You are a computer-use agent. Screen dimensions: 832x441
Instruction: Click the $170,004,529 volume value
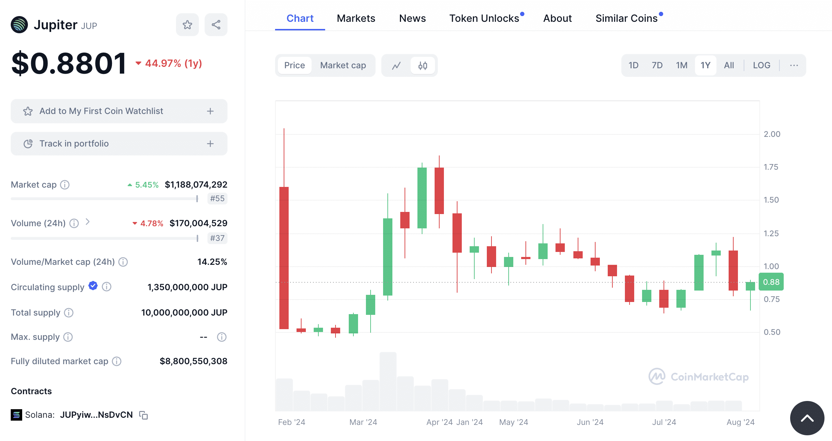point(199,223)
